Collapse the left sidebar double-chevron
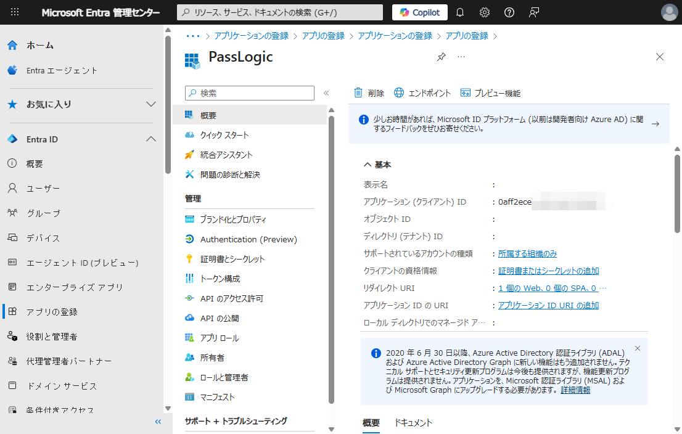Viewport: 682px width, 434px height. [158, 422]
